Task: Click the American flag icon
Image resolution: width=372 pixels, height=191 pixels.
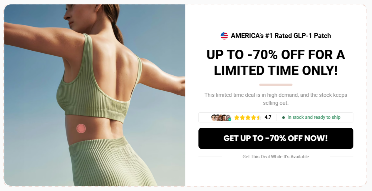Action: coord(224,36)
